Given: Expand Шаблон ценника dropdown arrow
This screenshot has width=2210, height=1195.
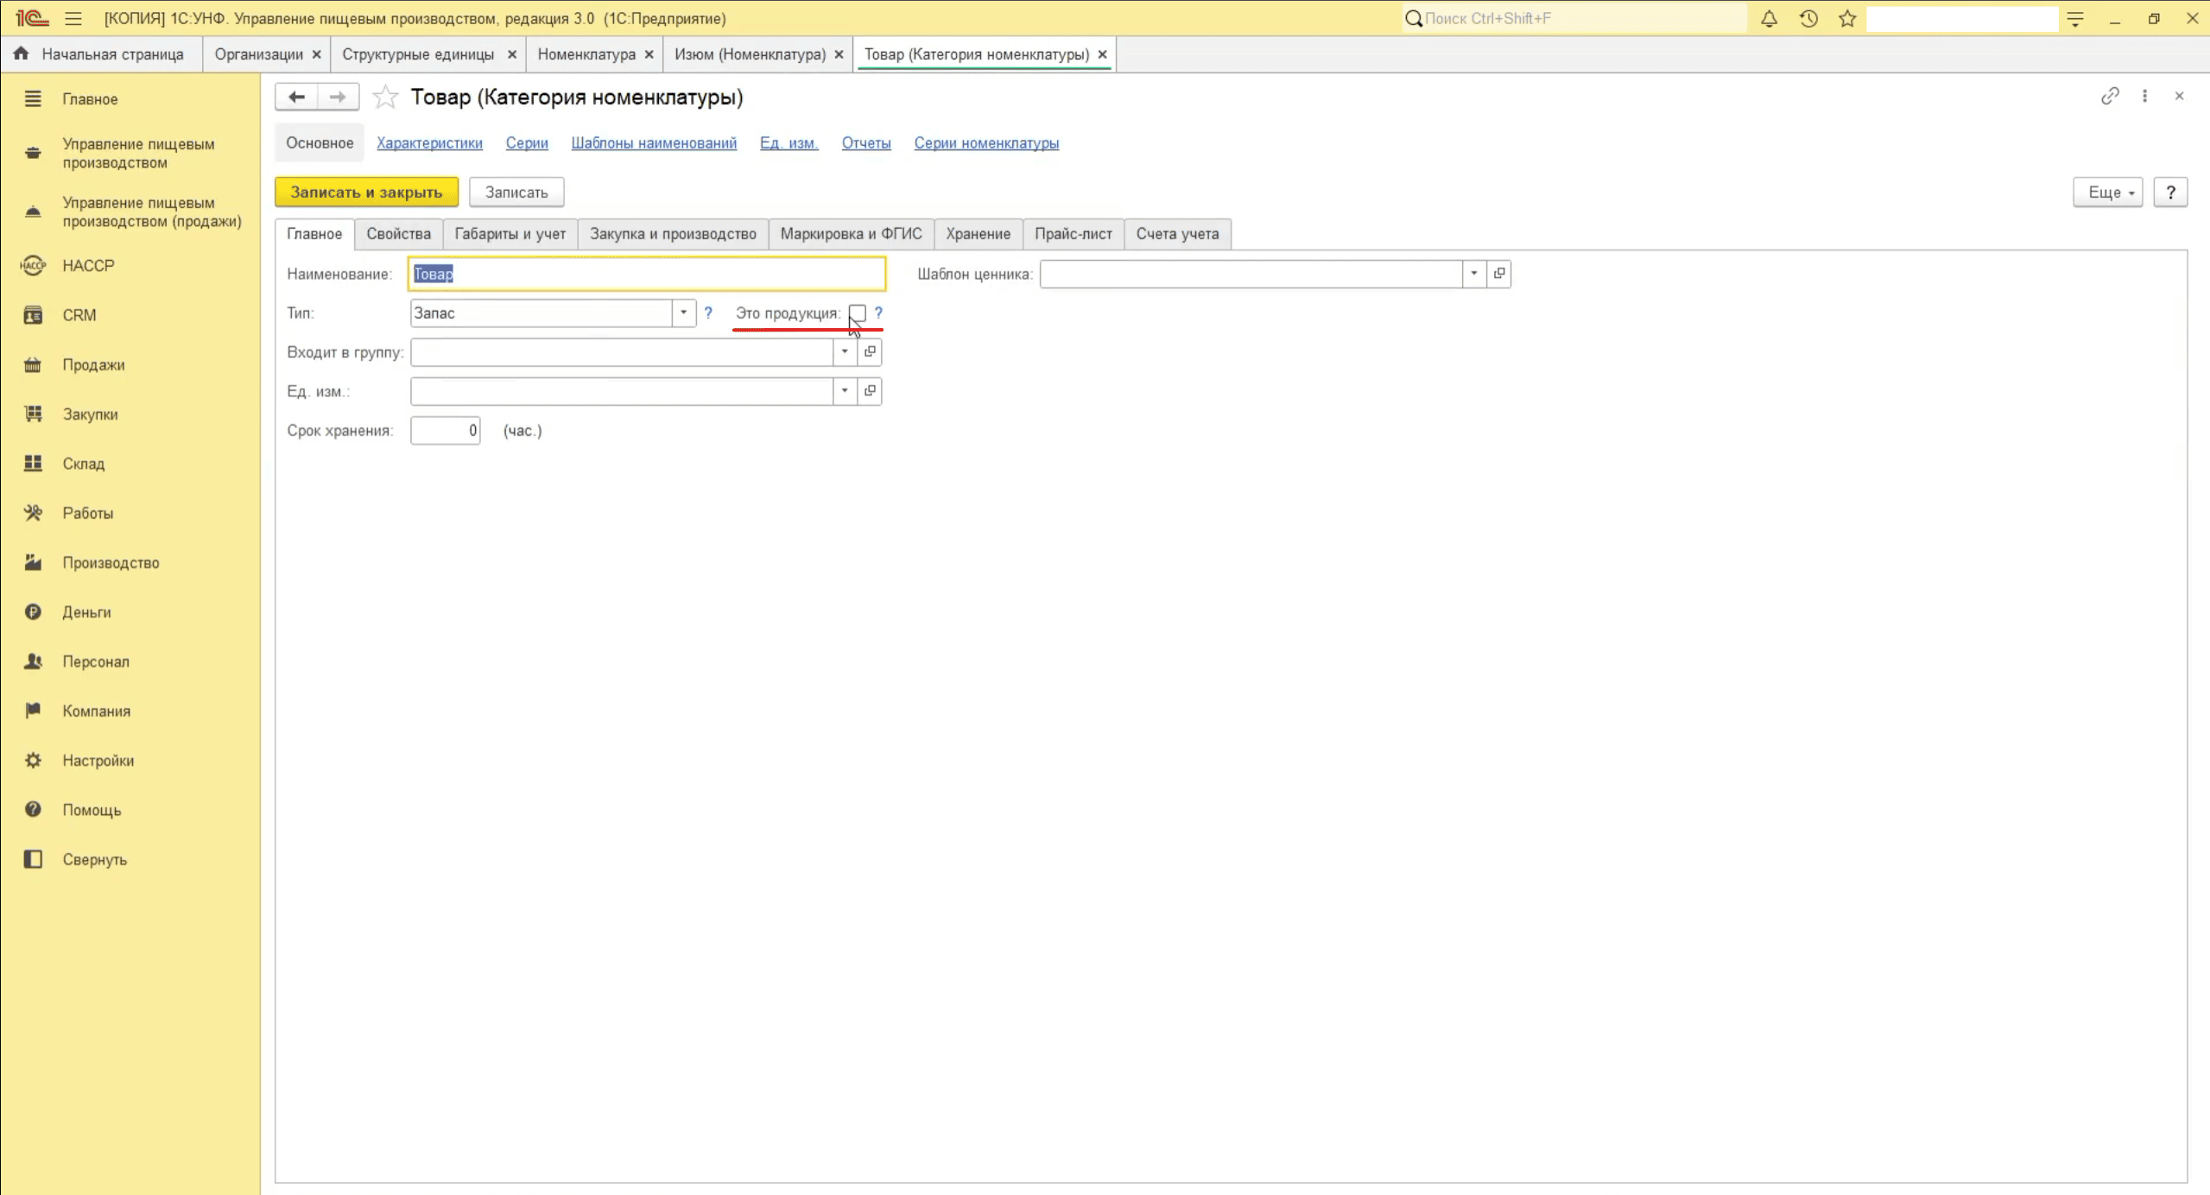Looking at the screenshot, I should click(1474, 274).
